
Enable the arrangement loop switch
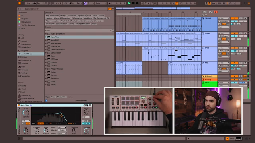(177, 3)
